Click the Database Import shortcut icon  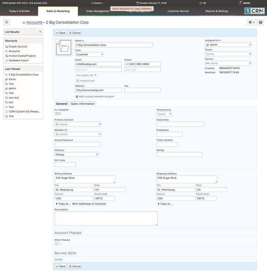click(x=6, y=60)
